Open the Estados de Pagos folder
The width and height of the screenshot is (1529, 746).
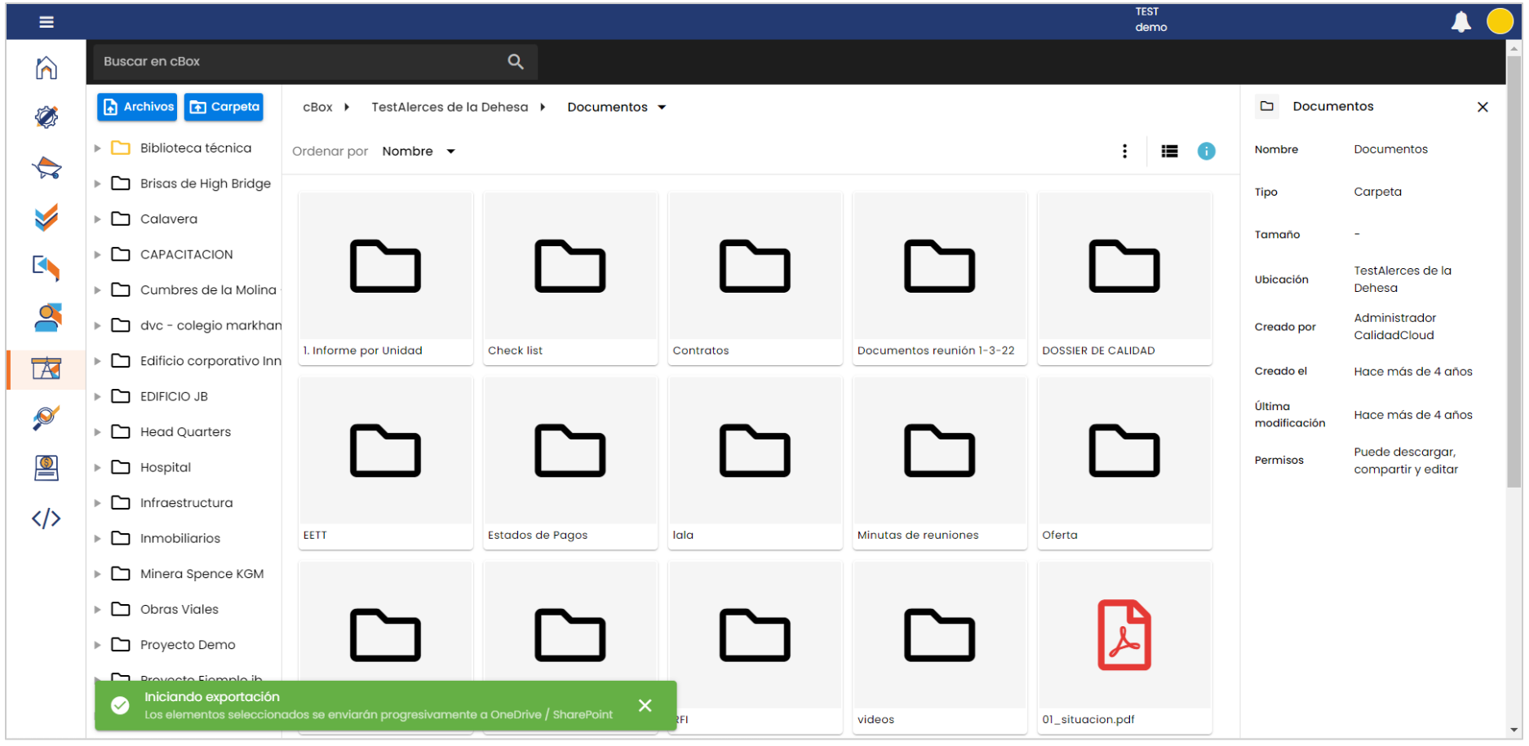[x=569, y=462]
